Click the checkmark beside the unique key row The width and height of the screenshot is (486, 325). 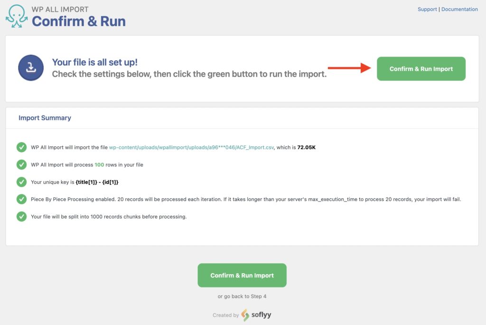click(21, 182)
